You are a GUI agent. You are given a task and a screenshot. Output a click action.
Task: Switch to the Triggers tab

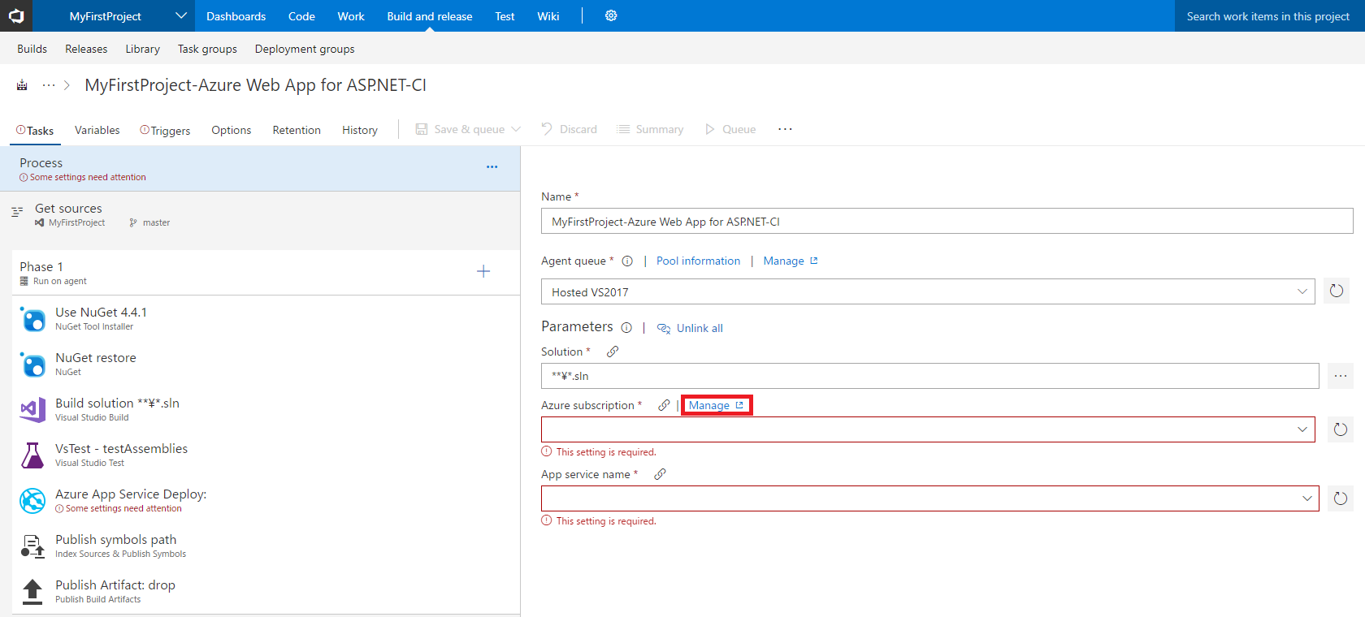[x=165, y=130]
